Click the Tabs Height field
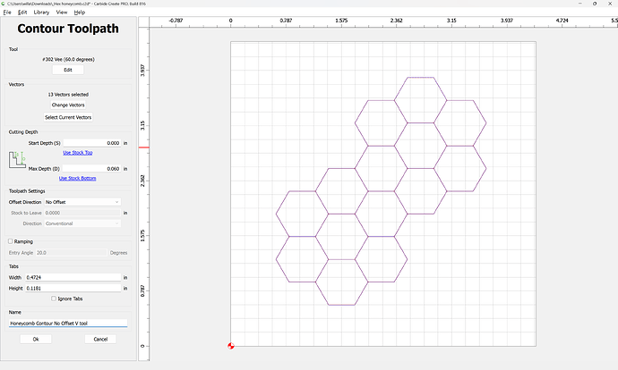Viewport: 618px width, 370px height. click(73, 288)
